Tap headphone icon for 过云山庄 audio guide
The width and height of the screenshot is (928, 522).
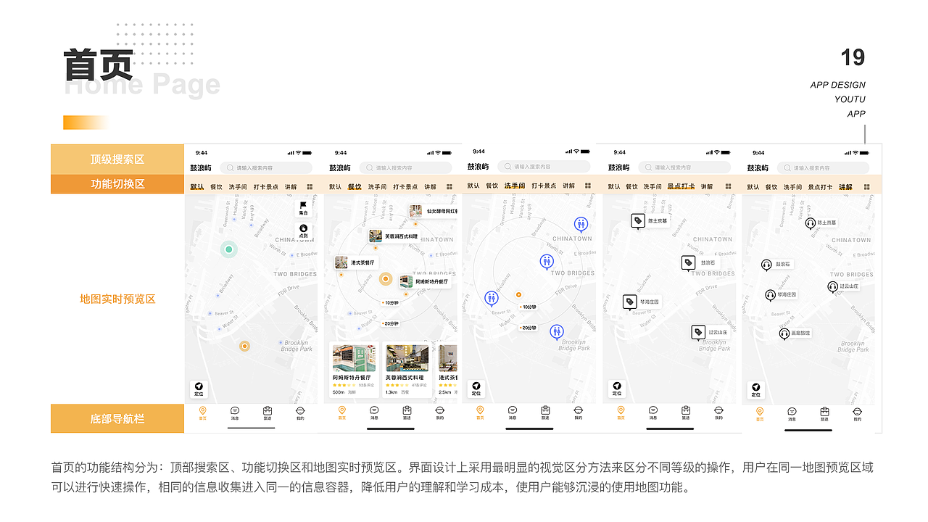[x=833, y=287]
